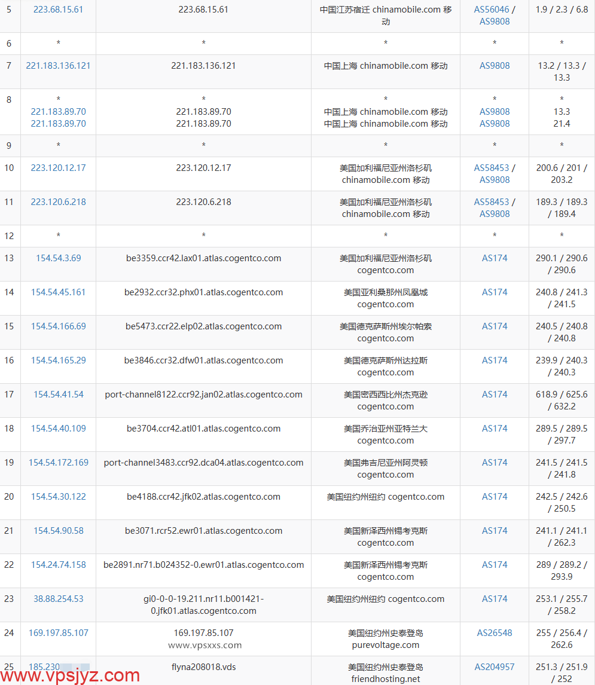
Task: Click AS9808 link in hop 7
Action: [495, 66]
